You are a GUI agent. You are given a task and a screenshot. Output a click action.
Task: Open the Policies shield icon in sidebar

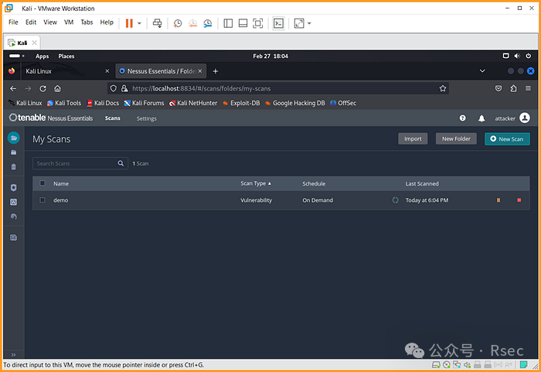pos(13,187)
